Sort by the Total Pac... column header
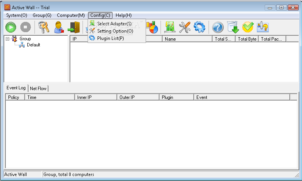This screenshot has height=181, width=302. pyautogui.click(x=272, y=39)
